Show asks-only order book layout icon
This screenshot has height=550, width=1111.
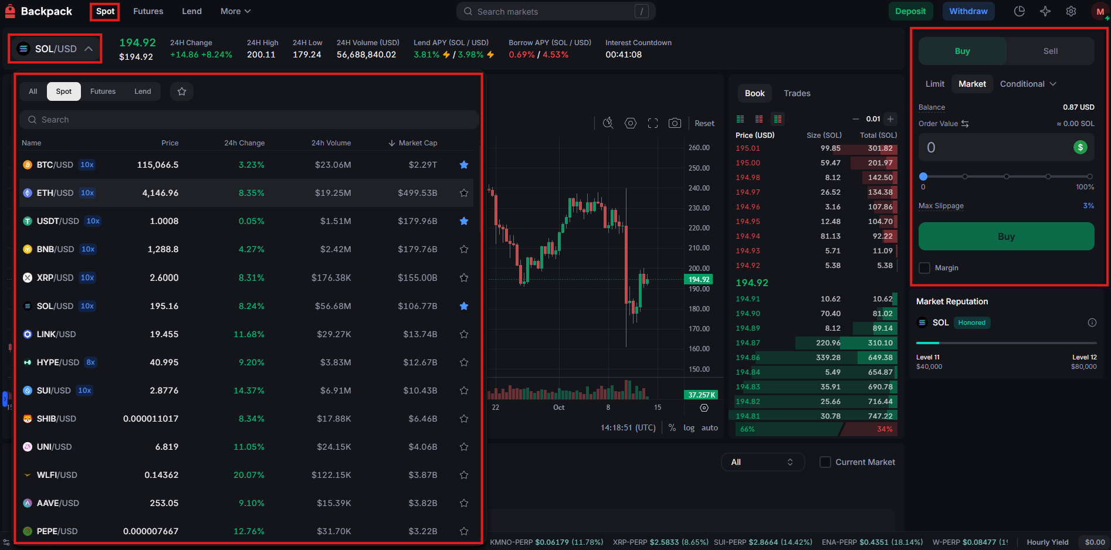759,119
